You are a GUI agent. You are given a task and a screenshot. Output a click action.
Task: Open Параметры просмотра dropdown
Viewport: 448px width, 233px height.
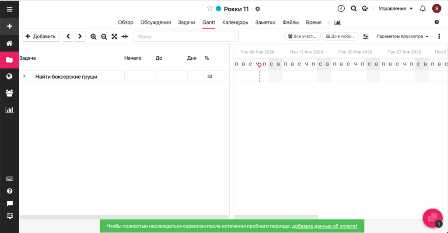(402, 37)
